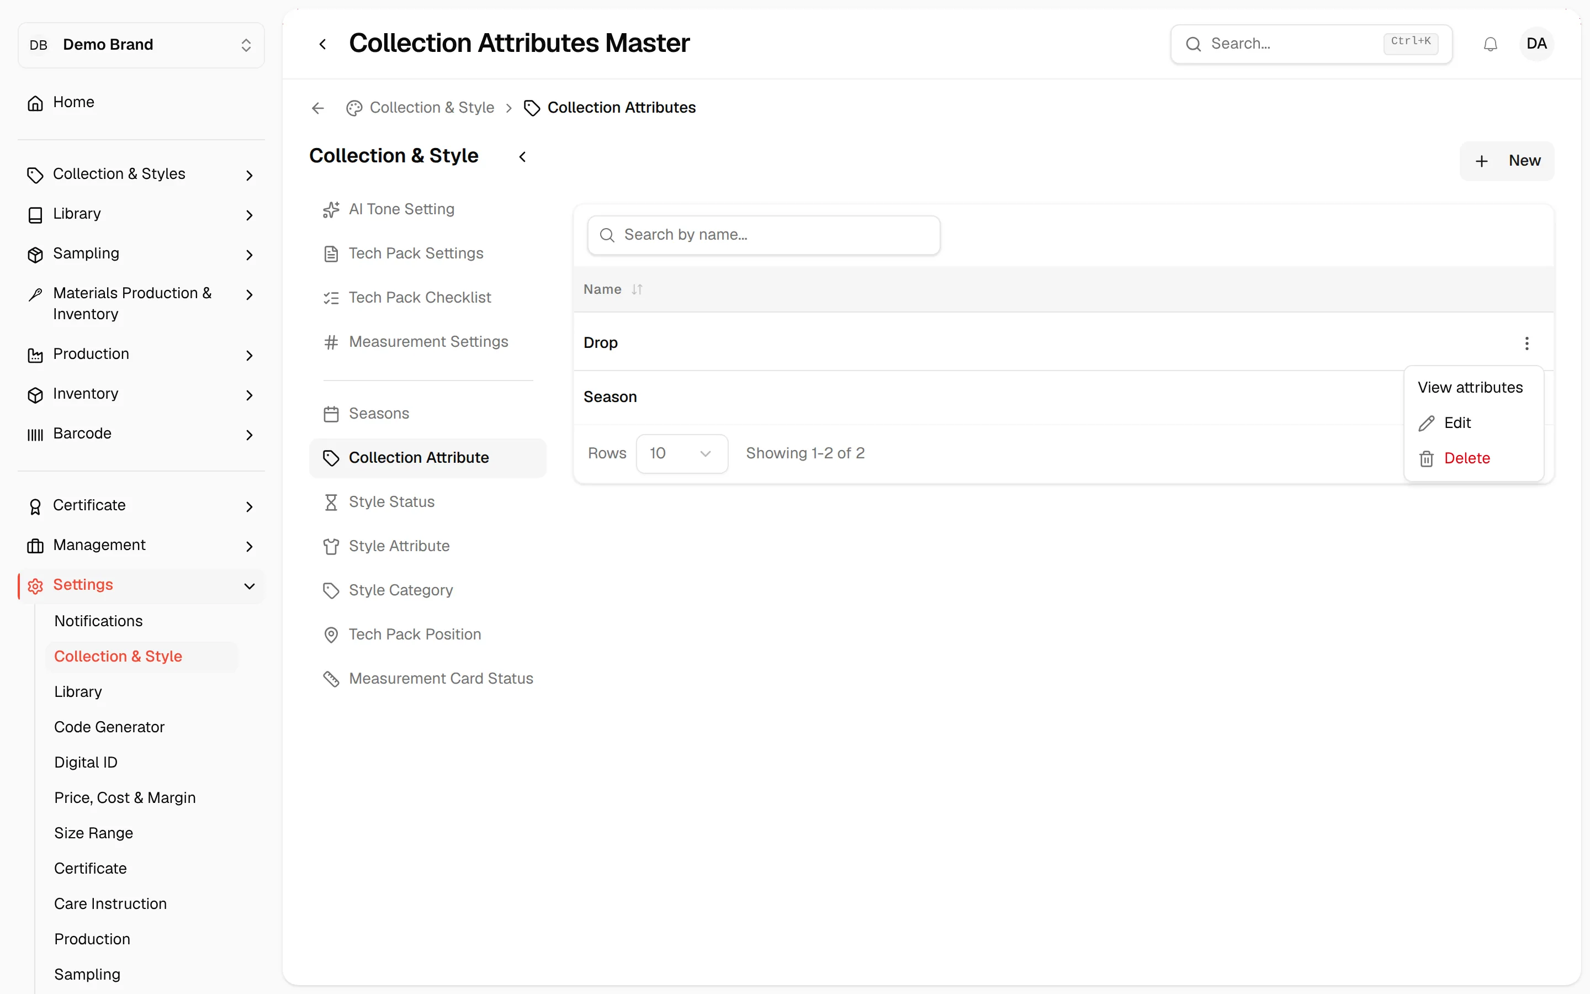
Task: Open Price, Cost & Margin settings
Action: pos(125,798)
